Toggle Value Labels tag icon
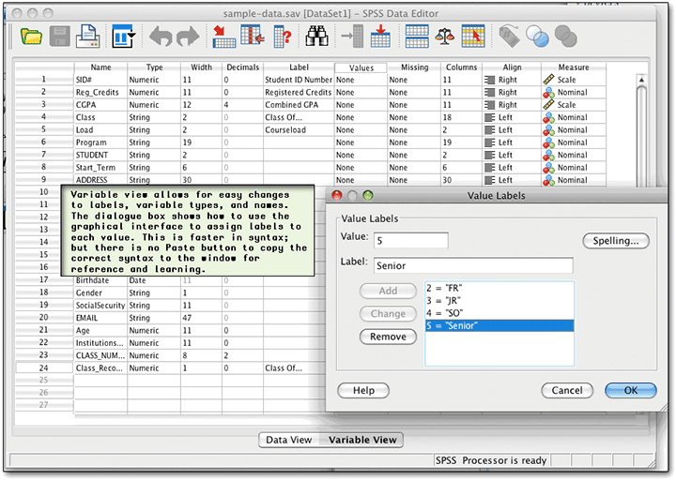The height and width of the screenshot is (480, 676). (509, 37)
